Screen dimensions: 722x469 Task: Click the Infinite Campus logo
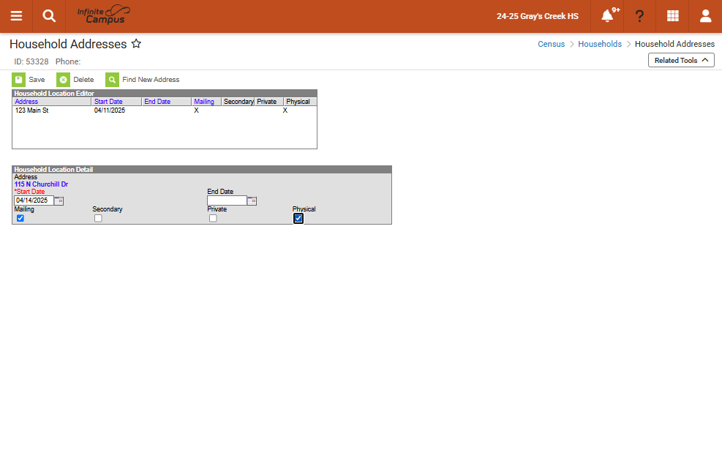click(x=104, y=15)
